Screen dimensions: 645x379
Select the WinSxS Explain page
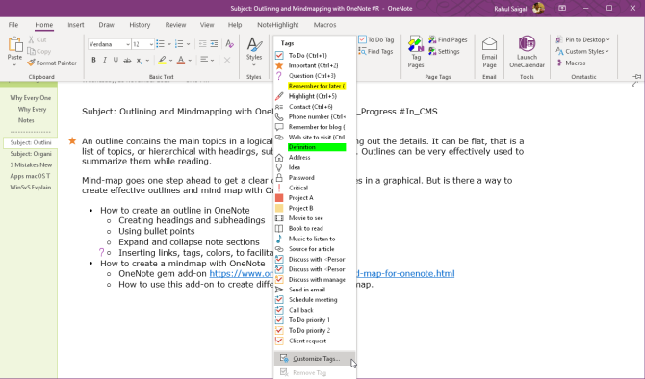pos(31,188)
